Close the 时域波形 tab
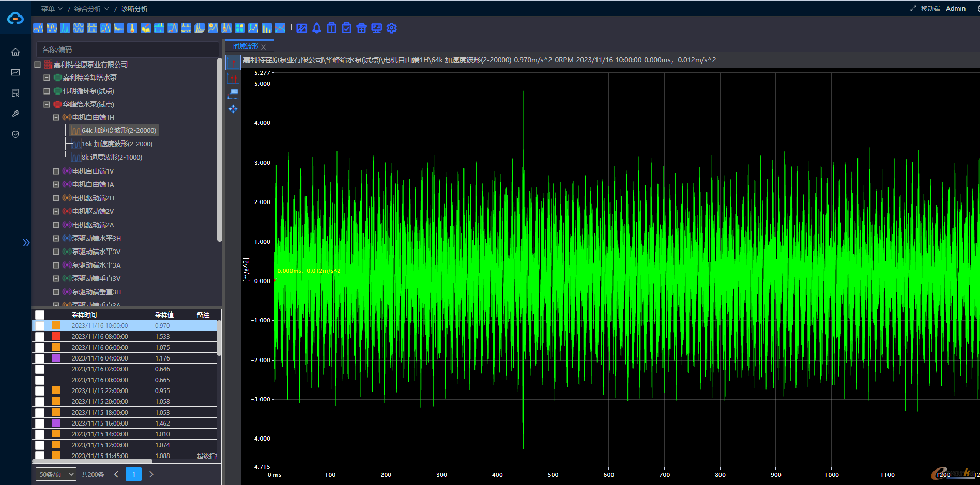 pyautogui.click(x=264, y=47)
